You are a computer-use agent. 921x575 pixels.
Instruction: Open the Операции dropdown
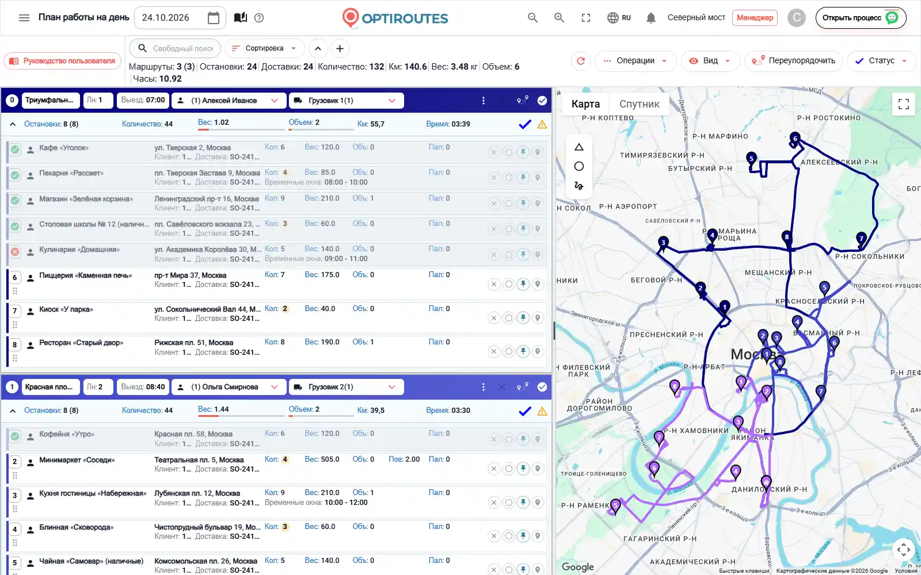point(635,60)
